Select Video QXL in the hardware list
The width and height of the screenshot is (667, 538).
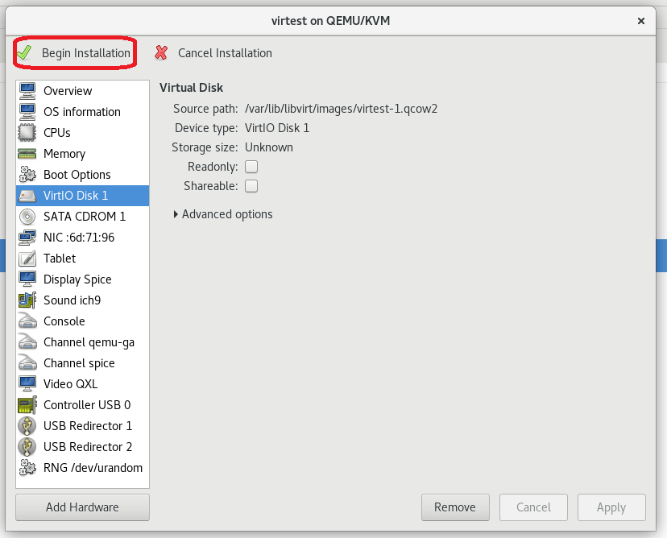pos(82,383)
